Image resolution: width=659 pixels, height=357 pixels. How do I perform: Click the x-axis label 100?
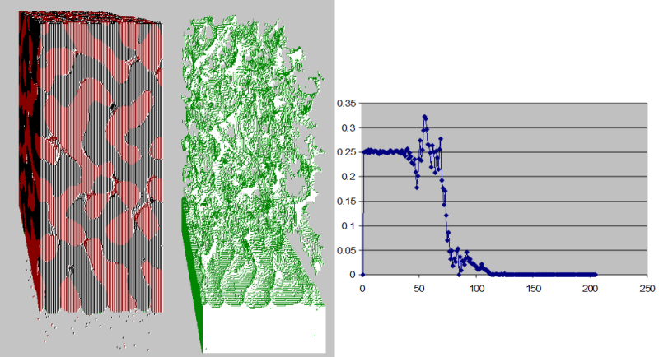(x=476, y=289)
